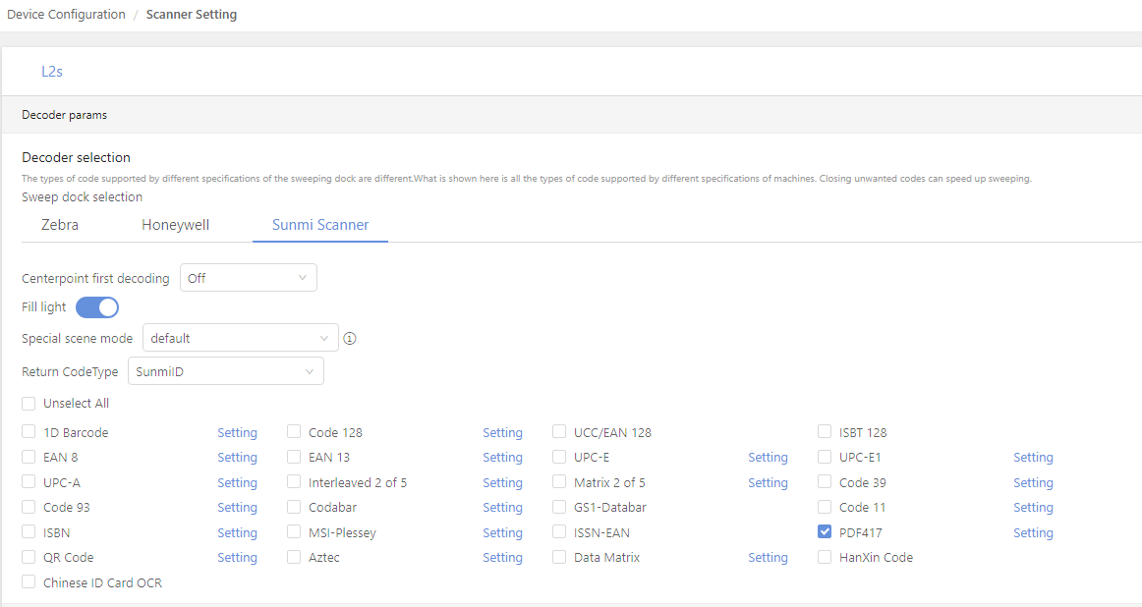Click the info icon beside Special scene mode

350,338
